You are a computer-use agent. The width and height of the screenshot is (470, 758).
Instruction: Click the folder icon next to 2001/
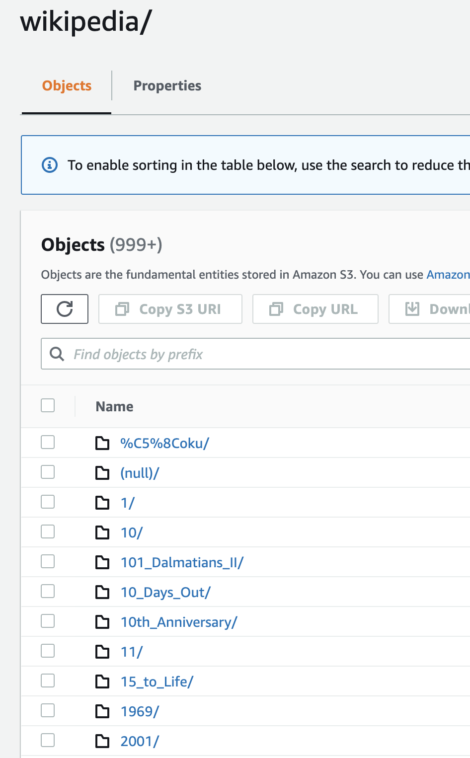[x=102, y=741]
